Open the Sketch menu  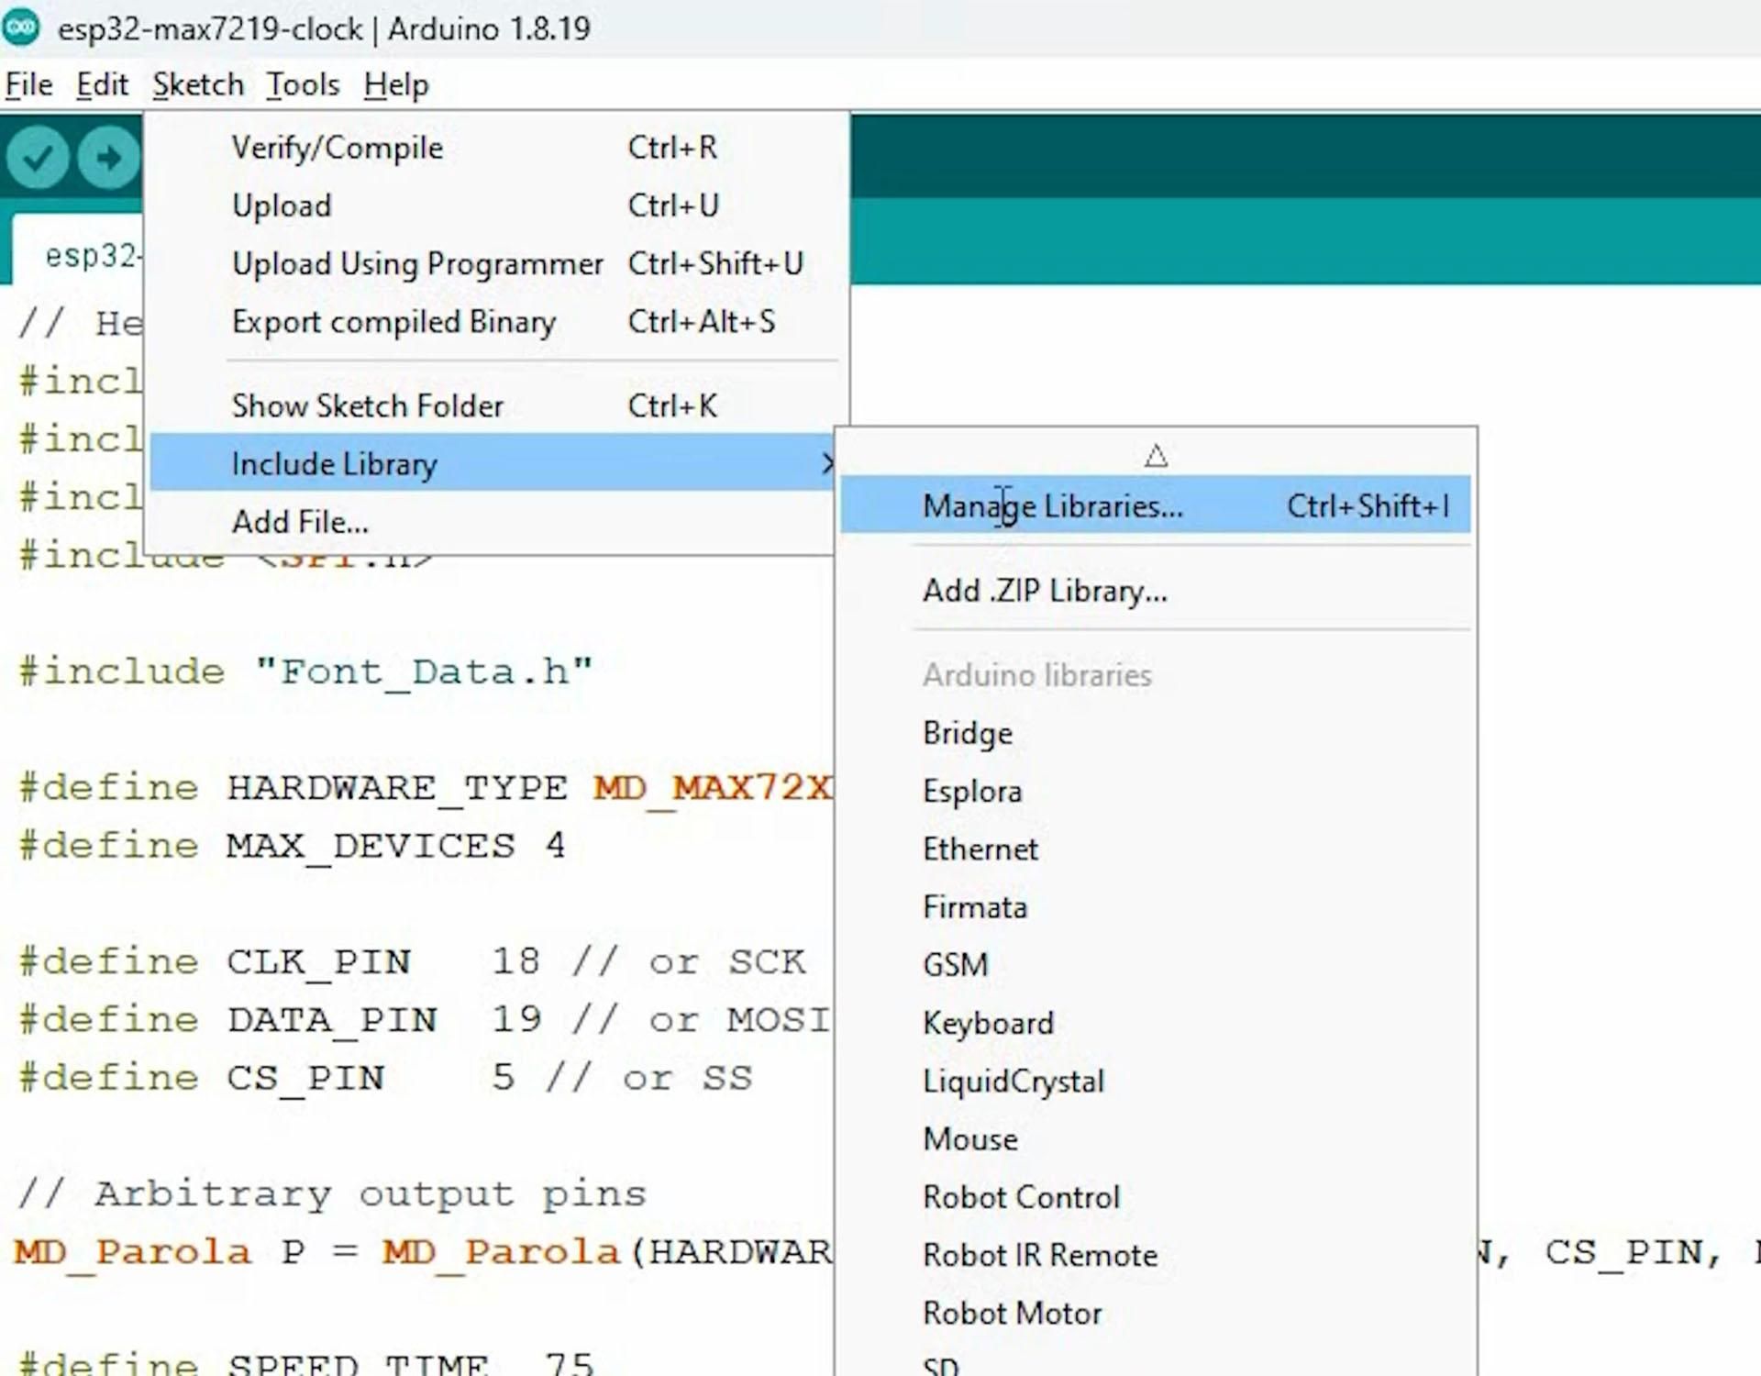point(198,85)
